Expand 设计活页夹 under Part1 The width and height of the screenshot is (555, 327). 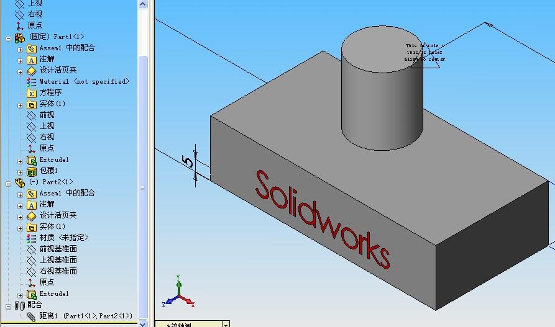point(20,72)
